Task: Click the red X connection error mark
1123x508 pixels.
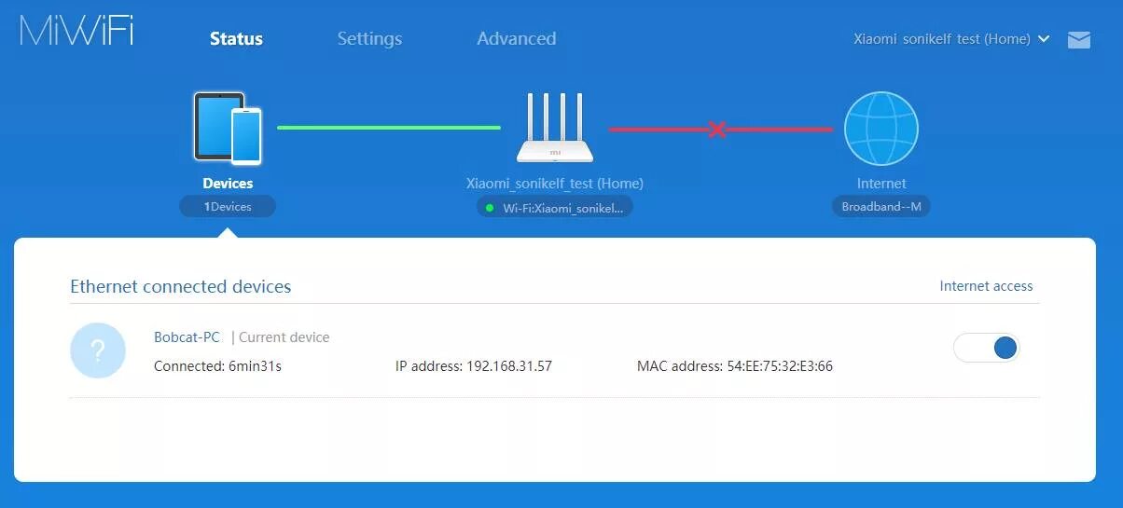Action: (x=716, y=130)
